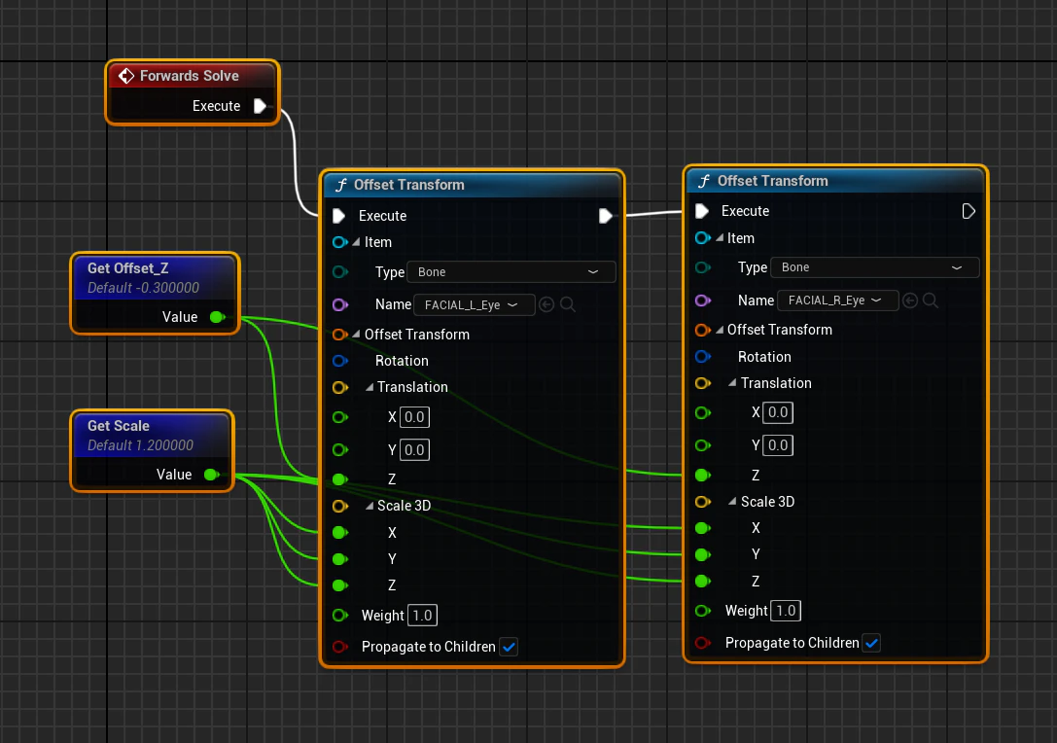Screen dimensions: 1057x743
Task: Open FACIAL_R_Eye name dropdown
Action: [x=837, y=301]
